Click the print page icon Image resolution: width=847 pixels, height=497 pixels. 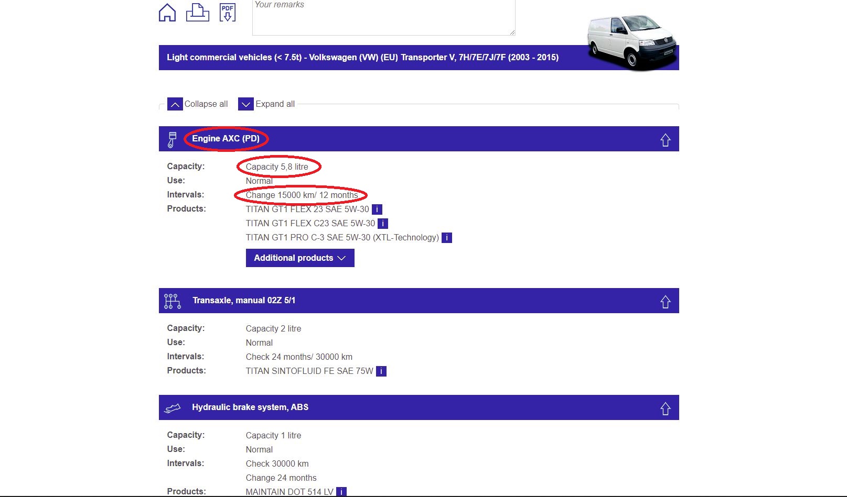pyautogui.click(x=198, y=12)
